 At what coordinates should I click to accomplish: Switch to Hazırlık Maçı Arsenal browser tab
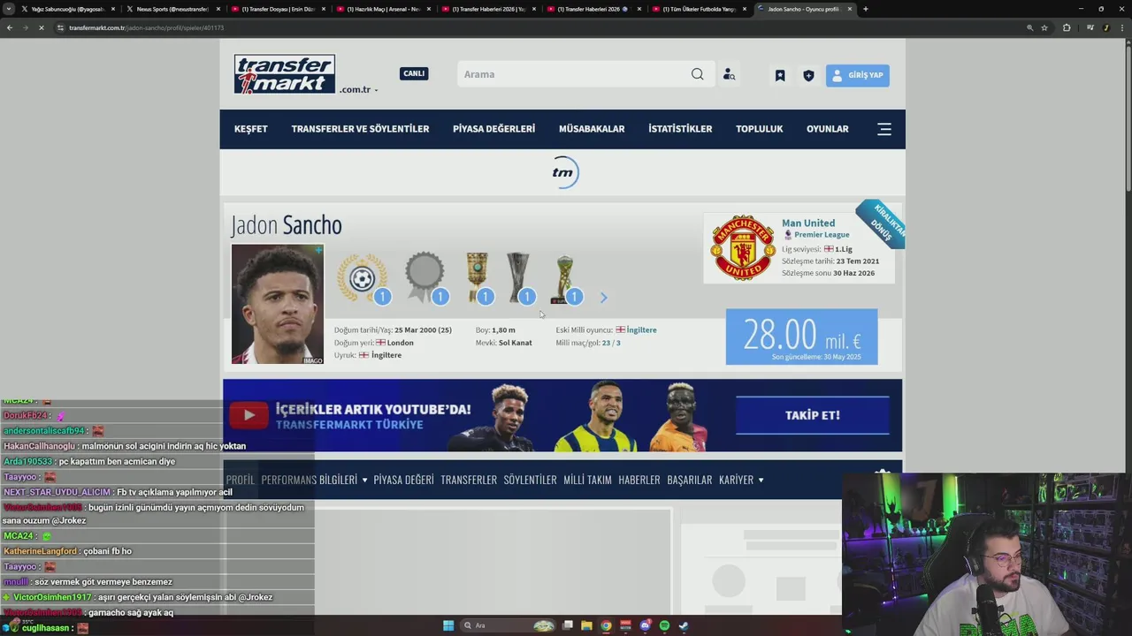(383, 9)
